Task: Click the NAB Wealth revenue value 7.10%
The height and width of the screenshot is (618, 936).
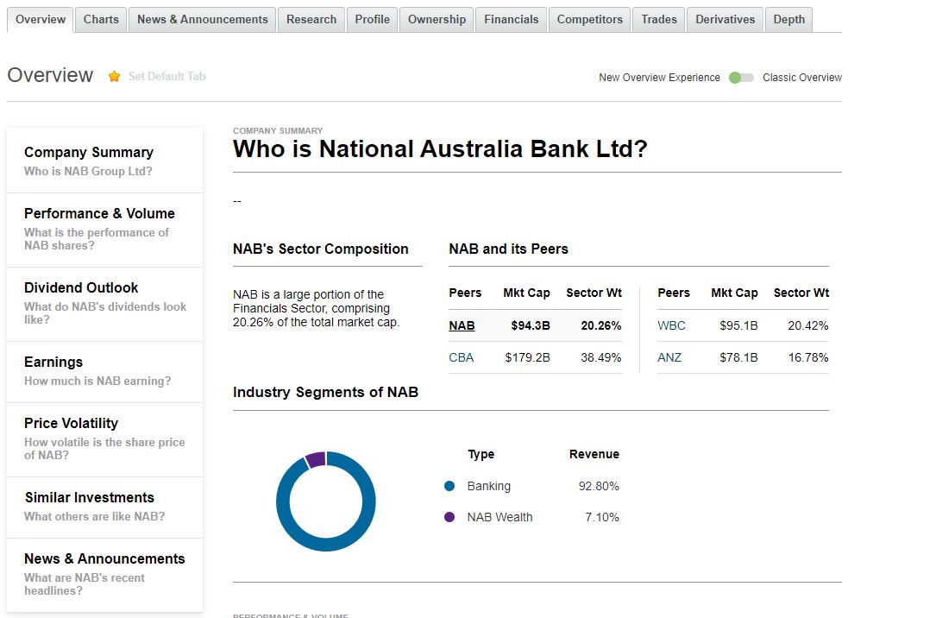Action: (x=602, y=517)
